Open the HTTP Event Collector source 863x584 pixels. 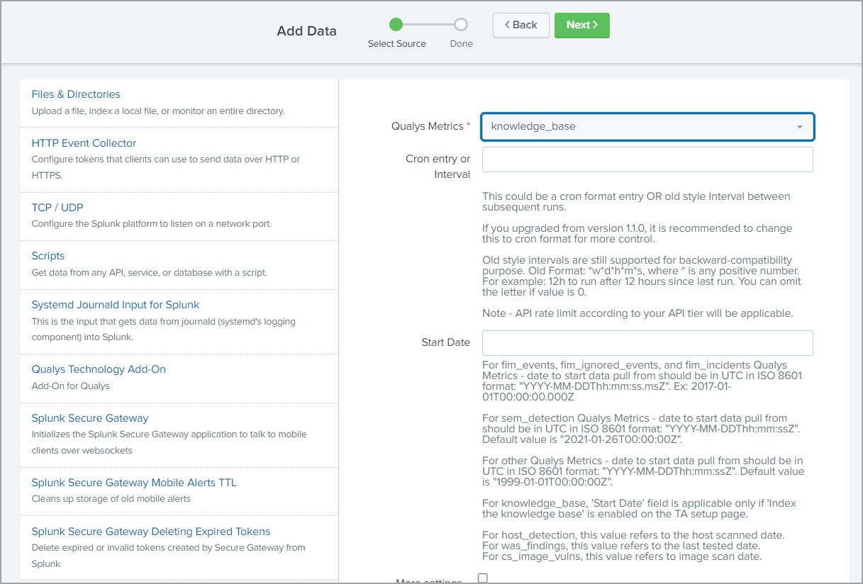pos(84,142)
